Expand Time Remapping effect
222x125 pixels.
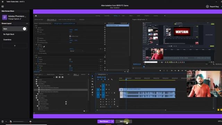pos(35,53)
